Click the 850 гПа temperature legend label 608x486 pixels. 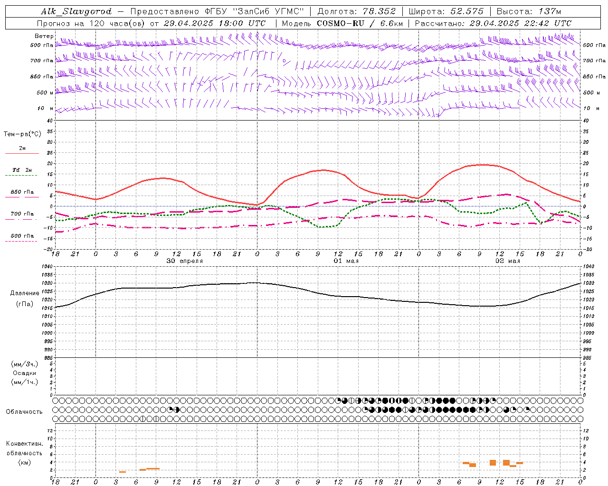[22, 192]
